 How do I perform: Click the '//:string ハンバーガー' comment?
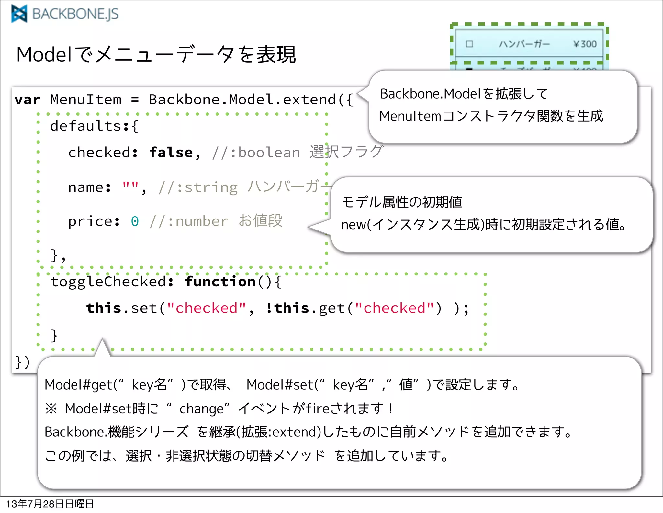coord(245,187)
